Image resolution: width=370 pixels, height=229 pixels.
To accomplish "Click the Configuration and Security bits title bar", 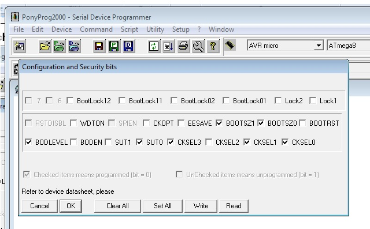I will [x=183, y=67].
